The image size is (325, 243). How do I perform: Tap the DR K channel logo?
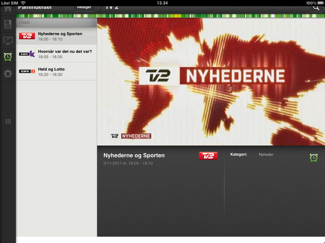pyautogui.click(x=27, y=54)
